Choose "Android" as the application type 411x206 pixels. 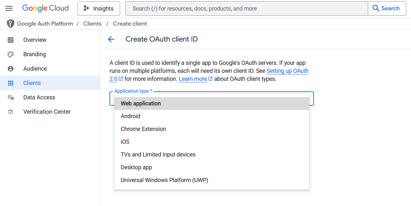click(130, 116)
